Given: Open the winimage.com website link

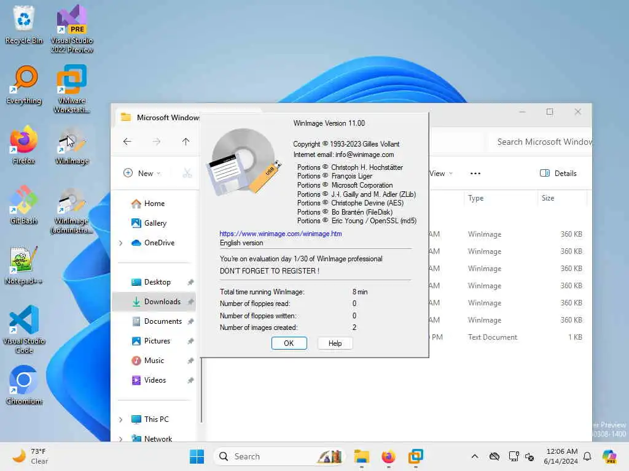Looking at the screenshot, I should [280, 234].
